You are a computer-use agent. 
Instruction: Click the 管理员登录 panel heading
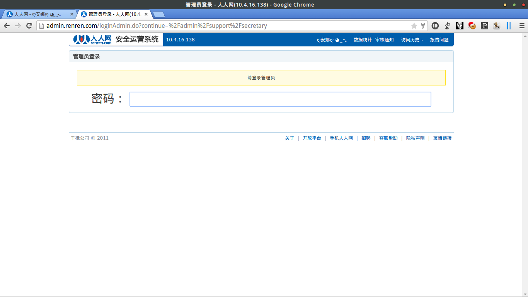(87, 56)
